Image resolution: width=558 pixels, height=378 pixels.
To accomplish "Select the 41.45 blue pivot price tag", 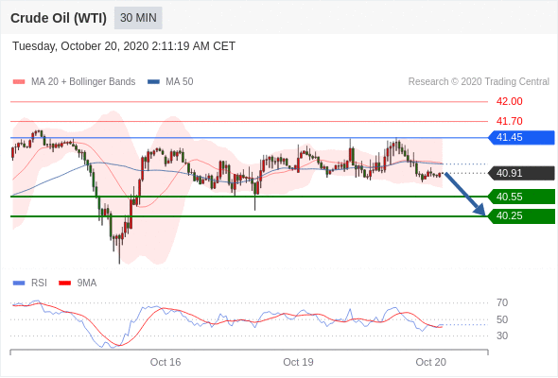I will 521,138.
